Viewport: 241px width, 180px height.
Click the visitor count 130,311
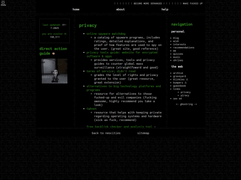point(54,37)
